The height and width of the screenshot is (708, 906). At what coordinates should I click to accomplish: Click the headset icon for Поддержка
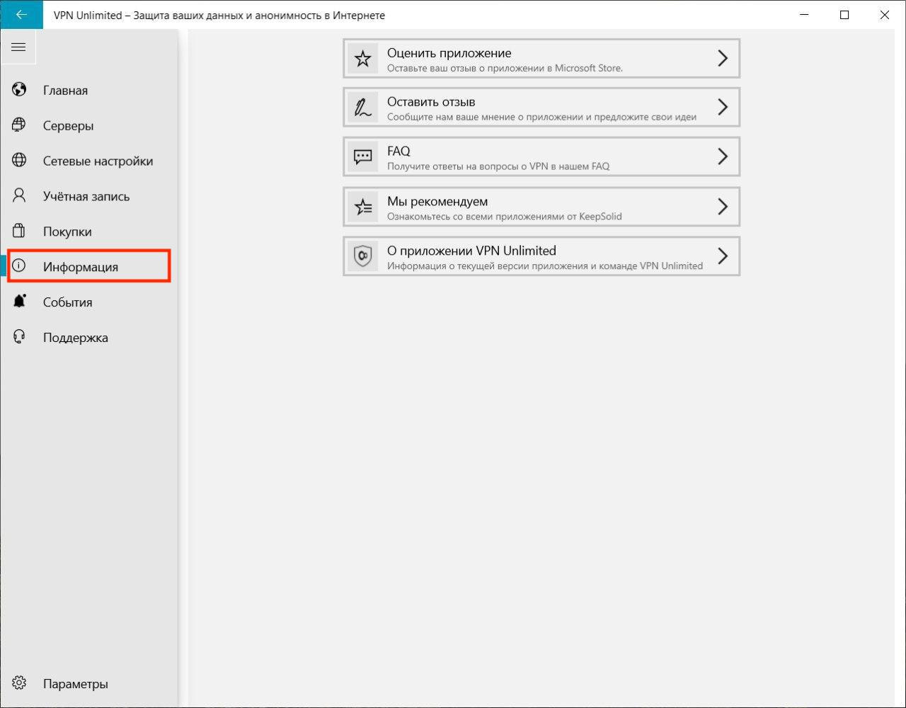pyautogui.click(x=19, y=337)
